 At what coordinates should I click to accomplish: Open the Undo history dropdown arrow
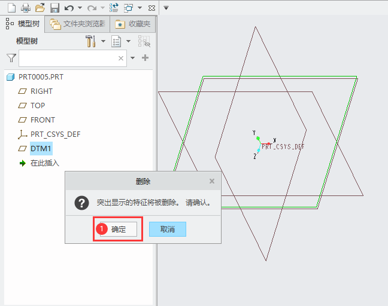80,8
